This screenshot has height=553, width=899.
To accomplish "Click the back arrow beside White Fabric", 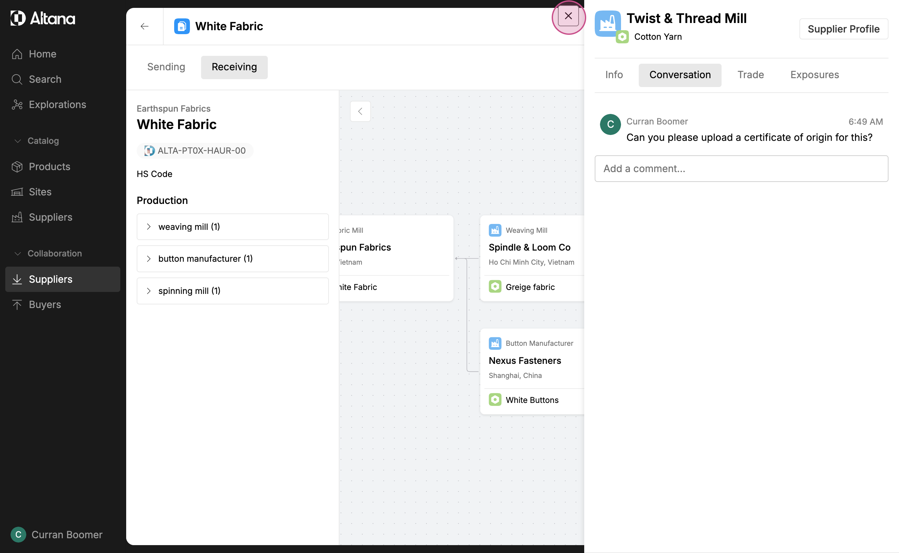I will (x=145, y=26).
